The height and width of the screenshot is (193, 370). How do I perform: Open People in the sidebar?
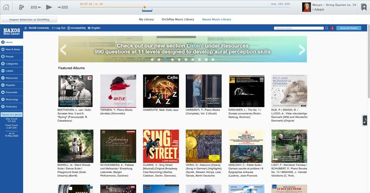[x=12, y=56]
